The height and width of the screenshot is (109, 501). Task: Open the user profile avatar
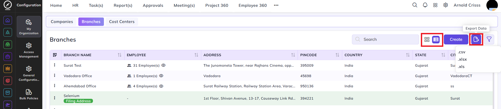pyautogui.click(x=492, y=5)
